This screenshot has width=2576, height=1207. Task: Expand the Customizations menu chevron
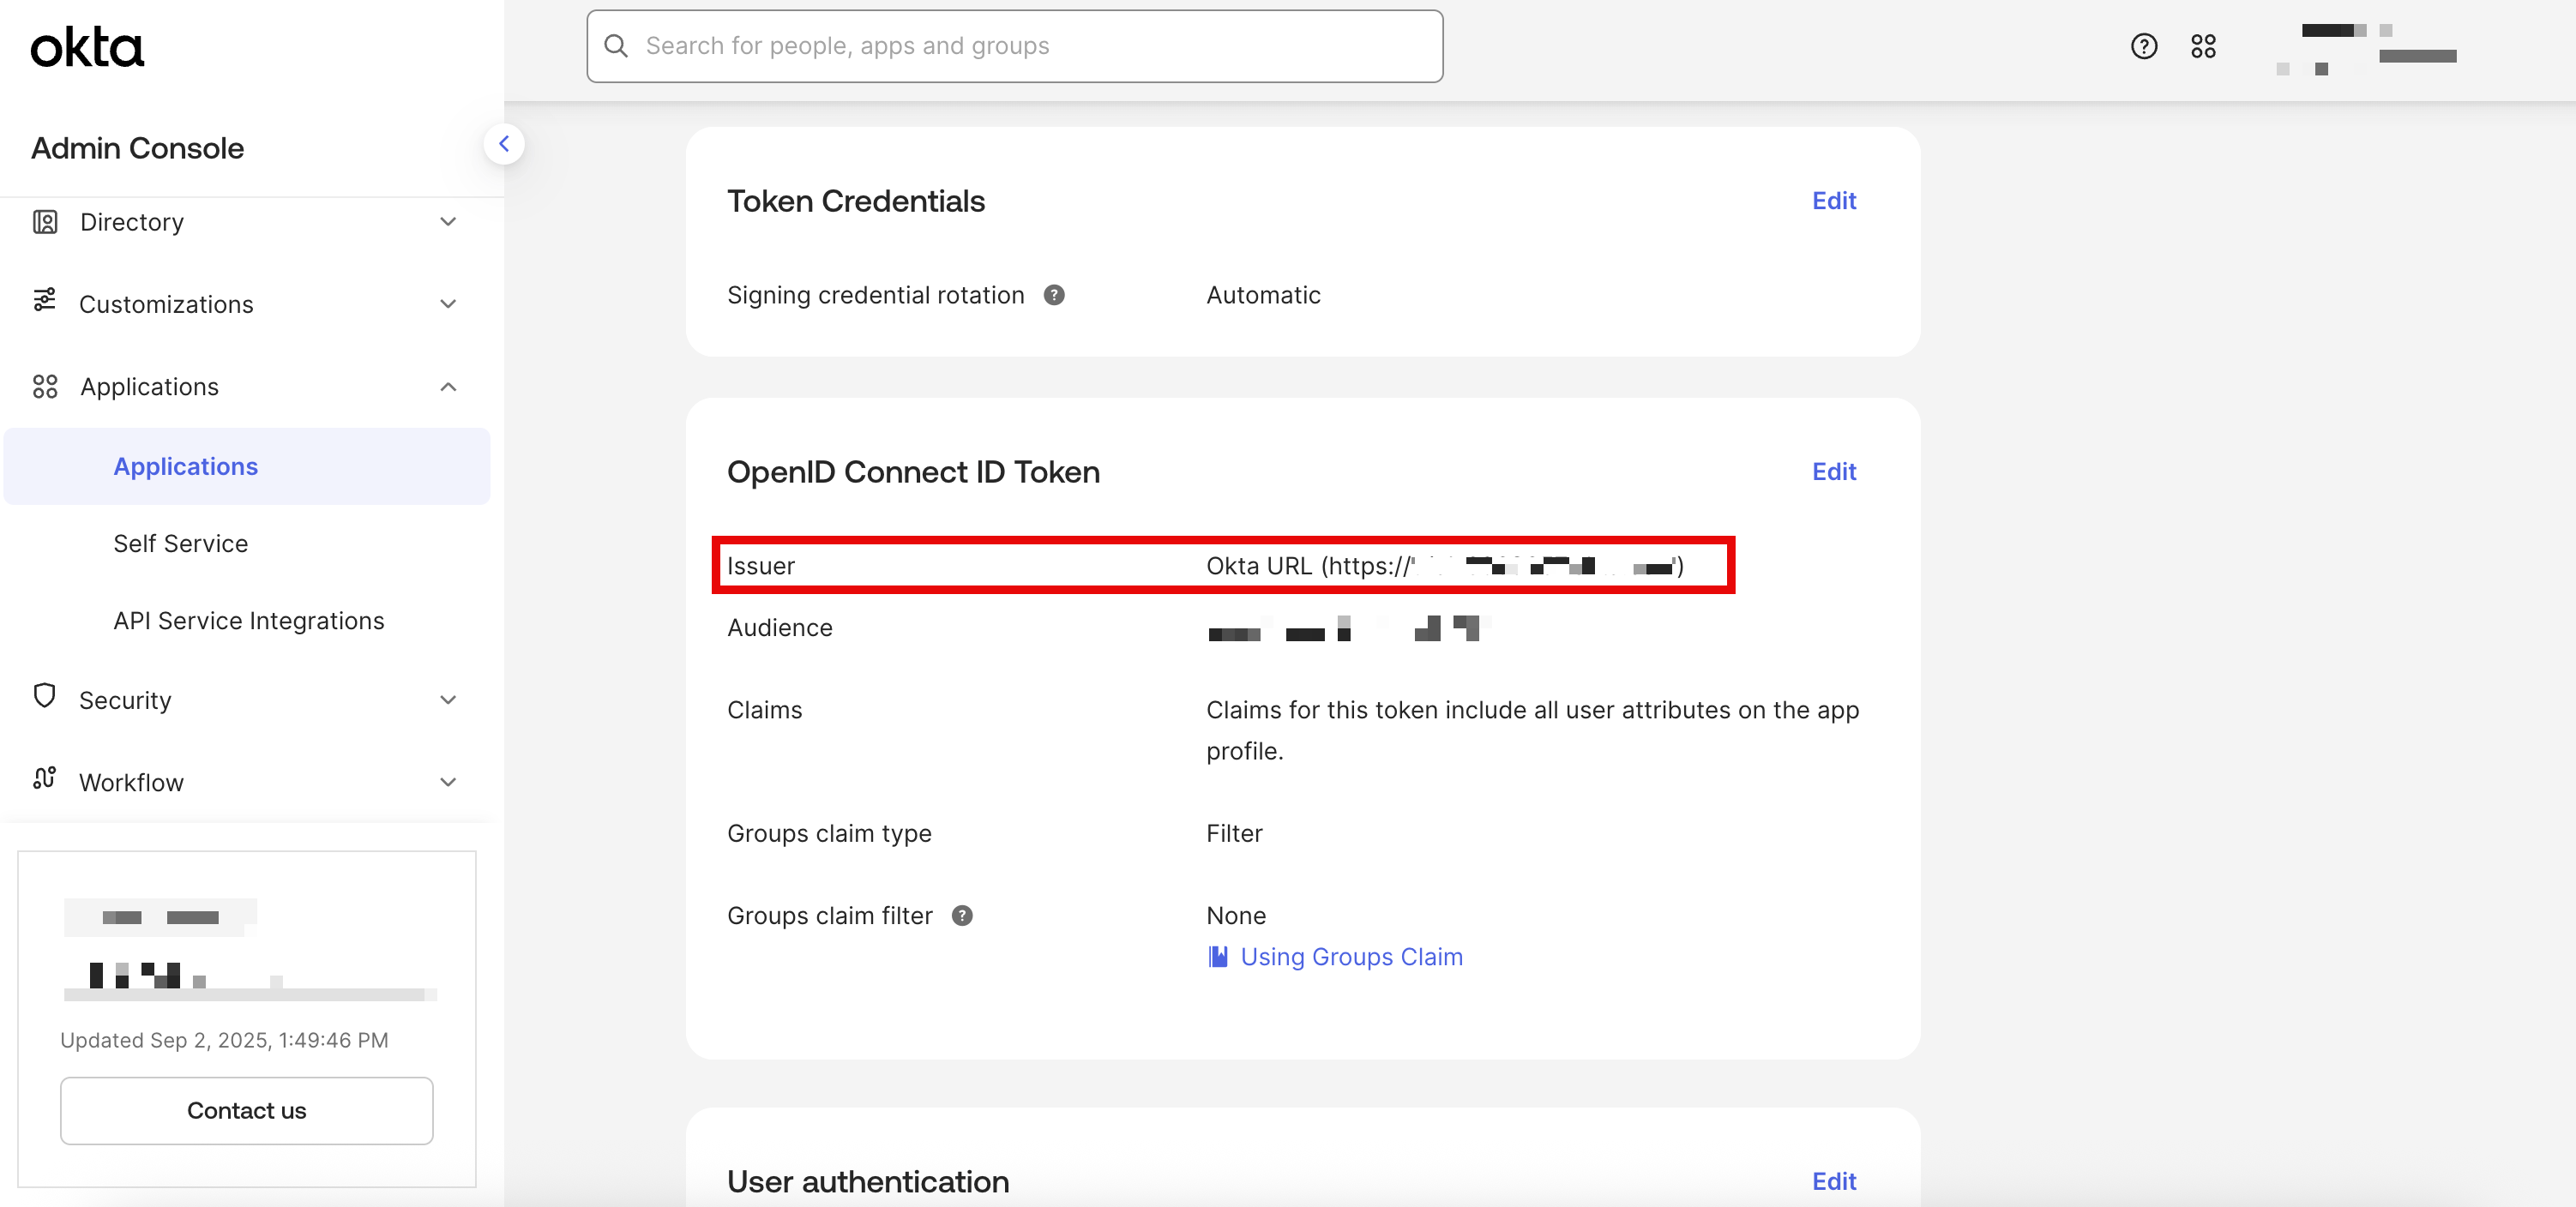(448, 303)
